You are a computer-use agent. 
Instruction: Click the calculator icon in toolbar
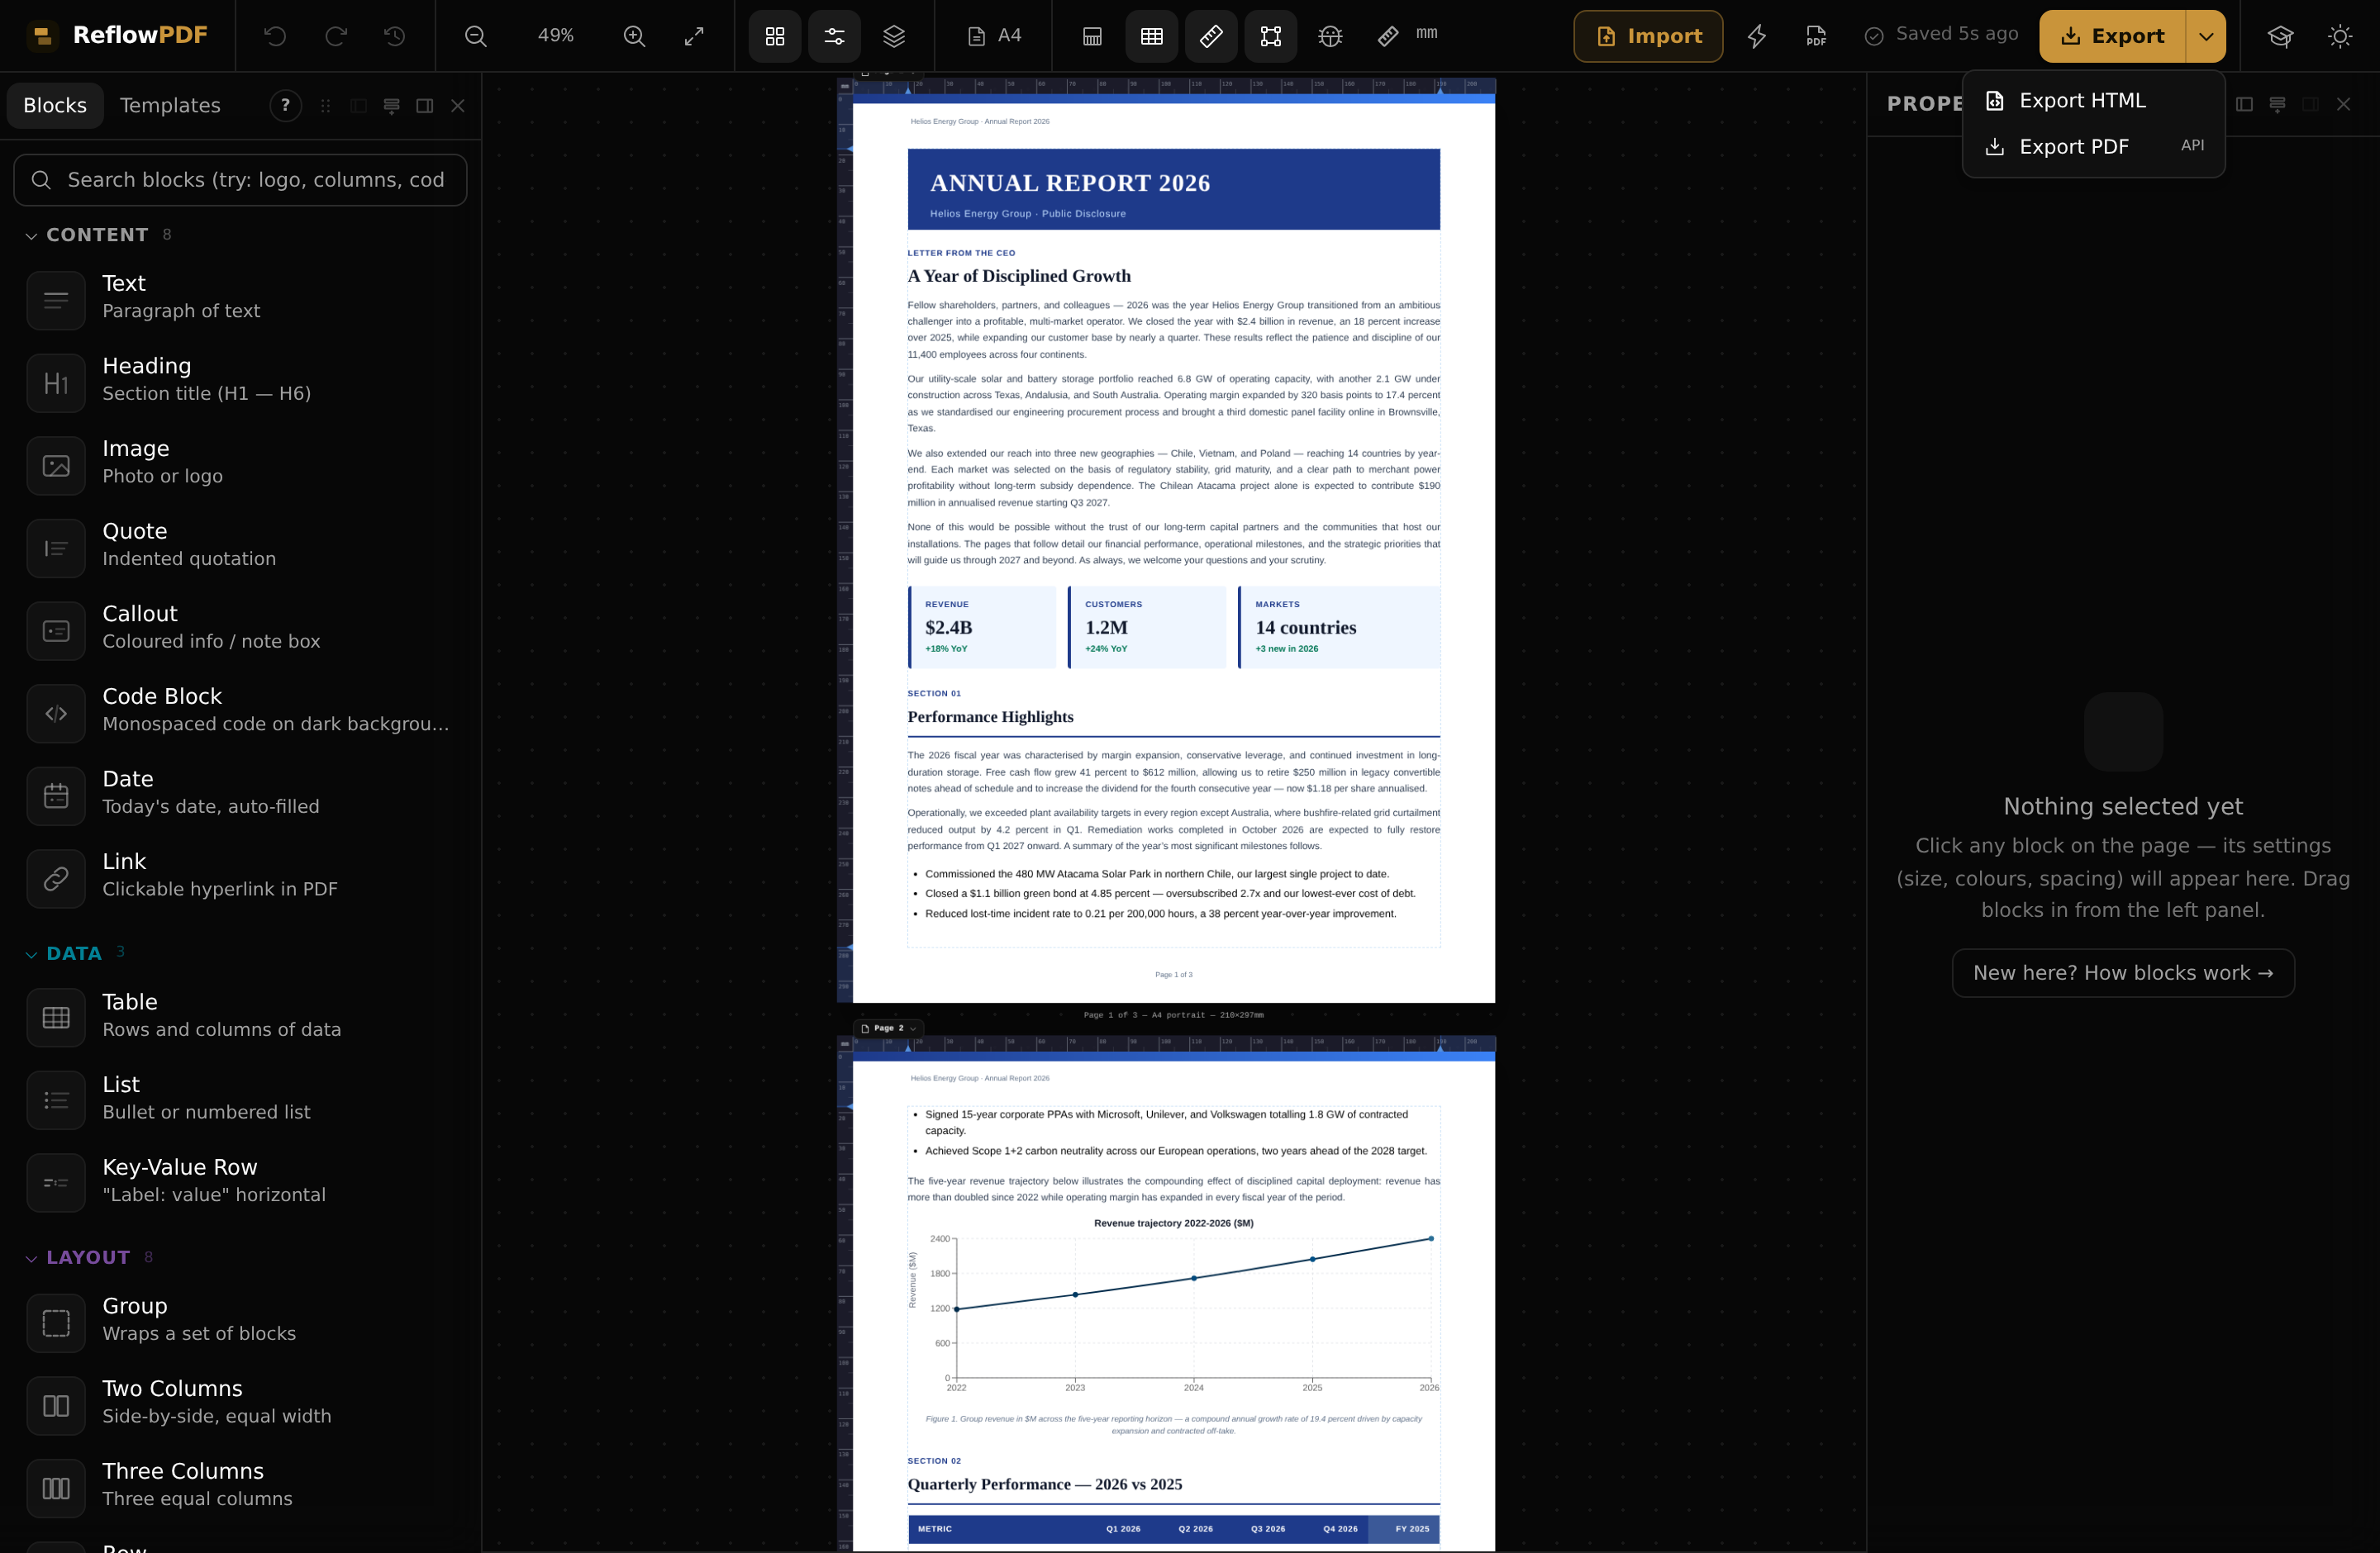point(1092,36)
